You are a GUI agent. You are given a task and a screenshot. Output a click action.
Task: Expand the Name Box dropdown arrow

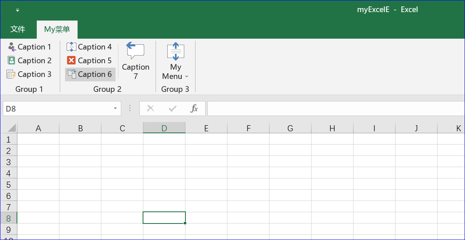click(x=115, y=108)
